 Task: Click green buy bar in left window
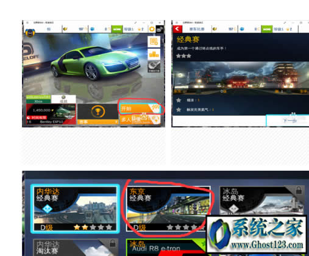coord(117,29)
